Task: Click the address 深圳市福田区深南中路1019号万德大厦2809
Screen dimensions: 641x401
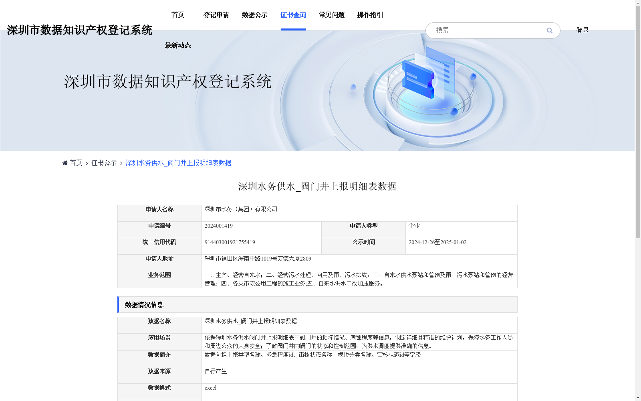Action: coord(258,259)
